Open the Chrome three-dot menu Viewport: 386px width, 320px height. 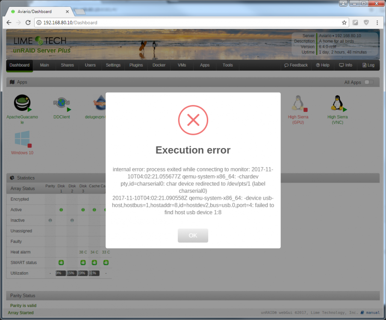pos(377,23)
